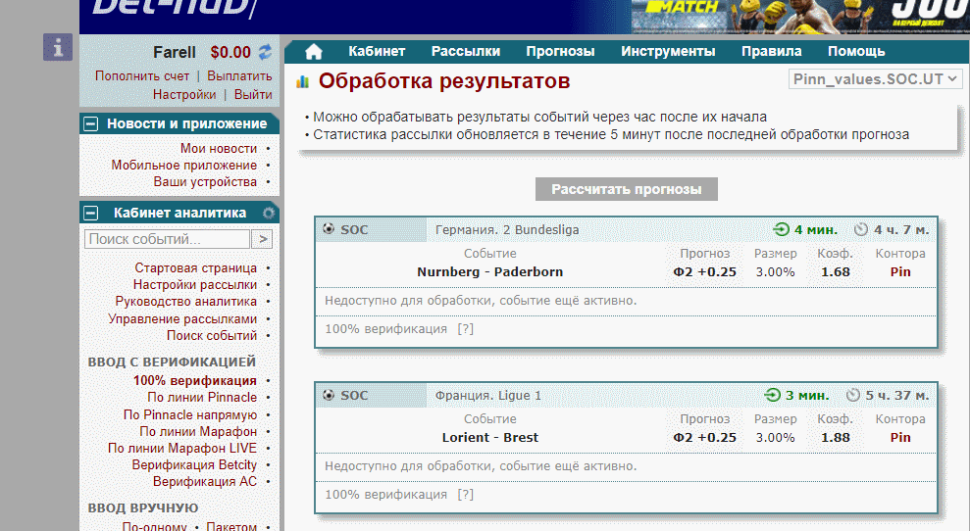Open the Инструменты menu
The height and width of the screenshot is (531, 970).
click(668, 52)
